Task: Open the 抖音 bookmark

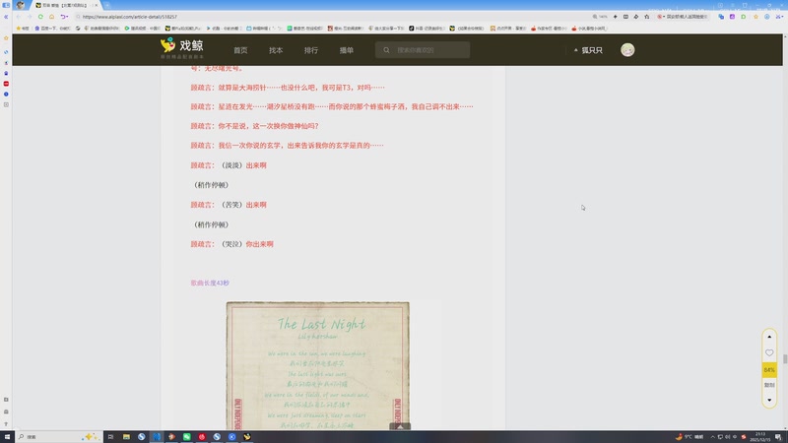Action: click(x=427, y=29)
